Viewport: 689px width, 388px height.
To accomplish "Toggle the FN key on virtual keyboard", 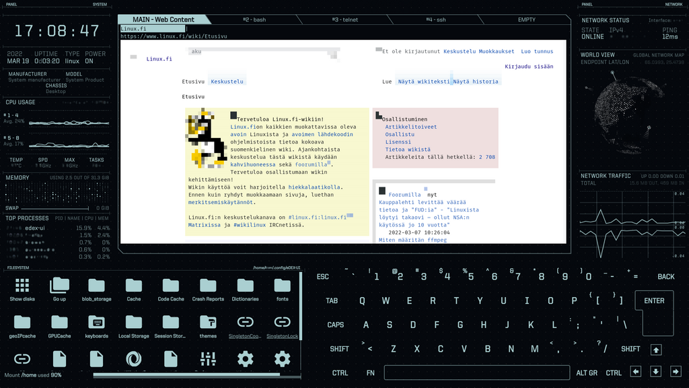I will [371, 373].
